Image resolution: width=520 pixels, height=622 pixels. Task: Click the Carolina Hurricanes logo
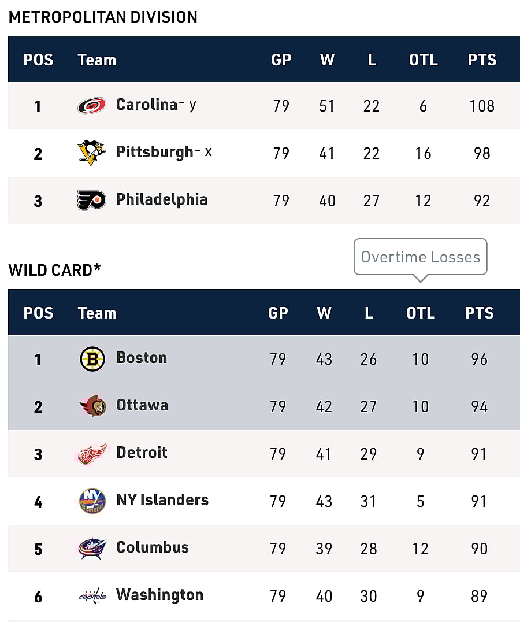click(x=92, y=106)
